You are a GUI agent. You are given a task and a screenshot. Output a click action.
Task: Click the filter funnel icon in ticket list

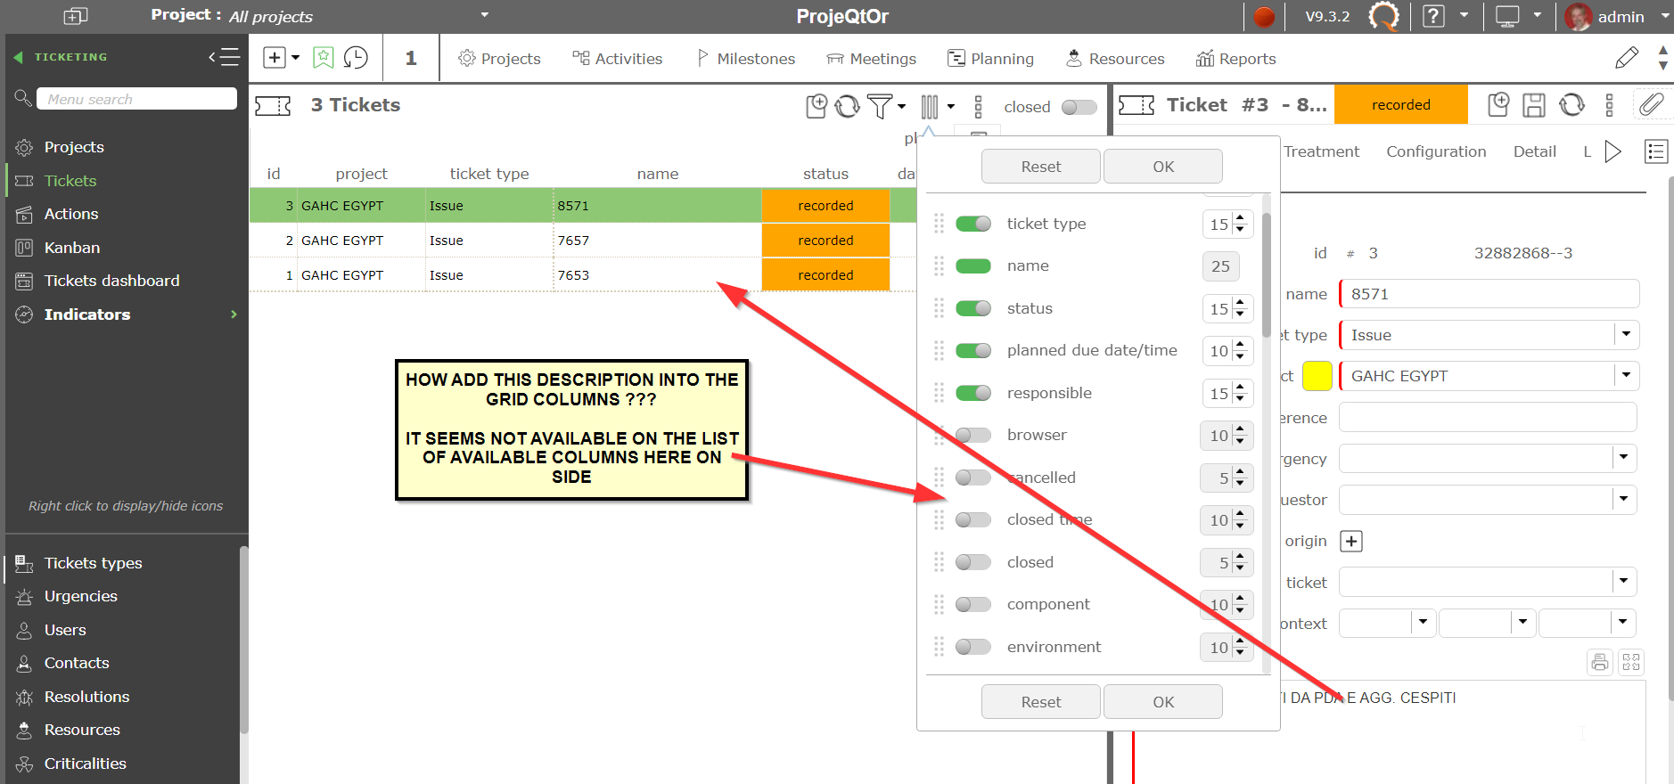[880, 107]
